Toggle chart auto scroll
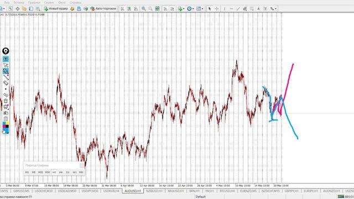Viewport: 354px width, 199px height. point(165,9)
